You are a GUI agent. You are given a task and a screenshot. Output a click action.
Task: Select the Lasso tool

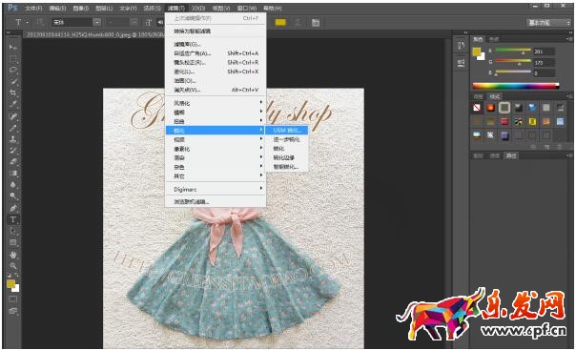tap(12, 70)
